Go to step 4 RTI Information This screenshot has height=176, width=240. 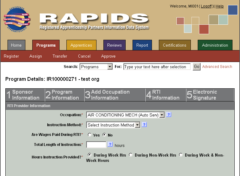[166, 95]
